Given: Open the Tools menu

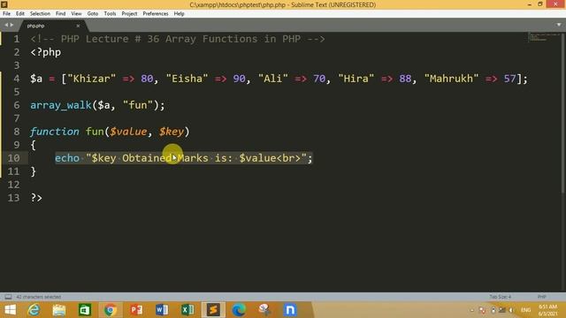Looking at the screenshot, I should click(x=110, y=14).
